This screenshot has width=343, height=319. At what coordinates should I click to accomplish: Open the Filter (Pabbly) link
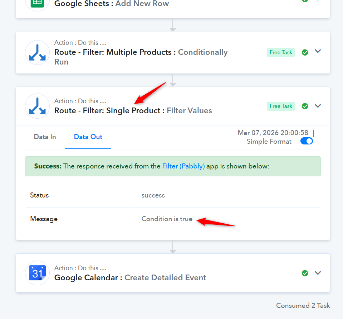183,166
